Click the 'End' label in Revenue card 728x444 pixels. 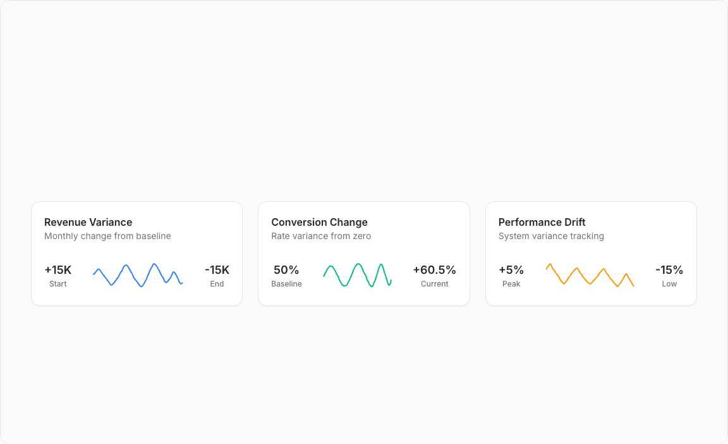(217, 284)
